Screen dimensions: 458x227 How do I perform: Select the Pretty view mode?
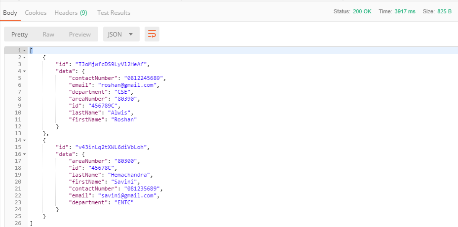20,34
